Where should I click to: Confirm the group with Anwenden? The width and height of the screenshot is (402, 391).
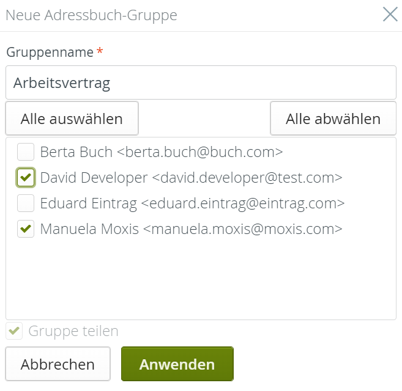point(177,364)
